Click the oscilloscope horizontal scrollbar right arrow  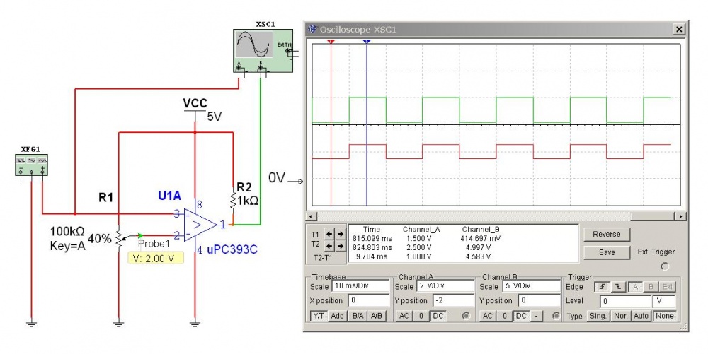(x=681, y=216)
